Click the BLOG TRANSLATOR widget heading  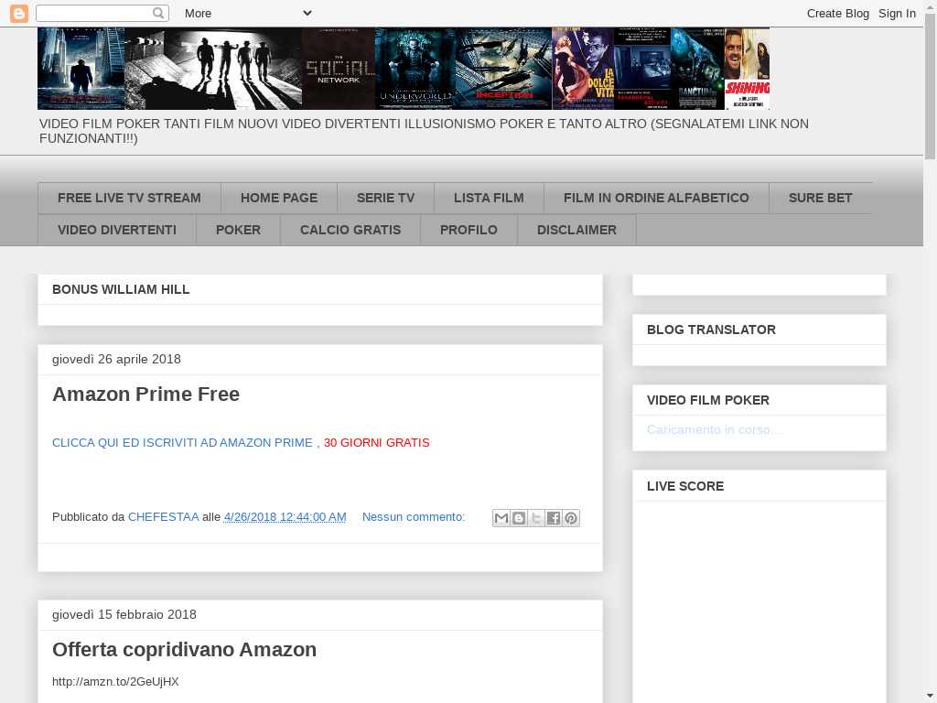click(711, 330)
